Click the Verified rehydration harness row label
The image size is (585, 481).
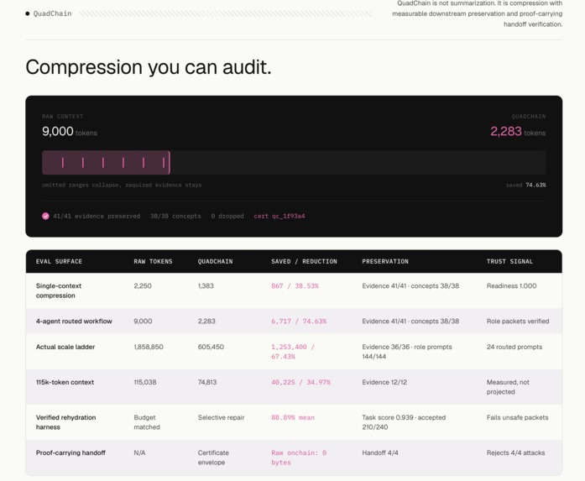tap(65, 422)
